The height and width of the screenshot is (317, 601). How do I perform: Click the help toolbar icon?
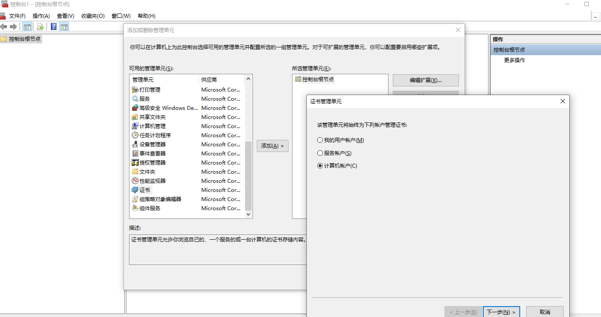tap(53, 26)
